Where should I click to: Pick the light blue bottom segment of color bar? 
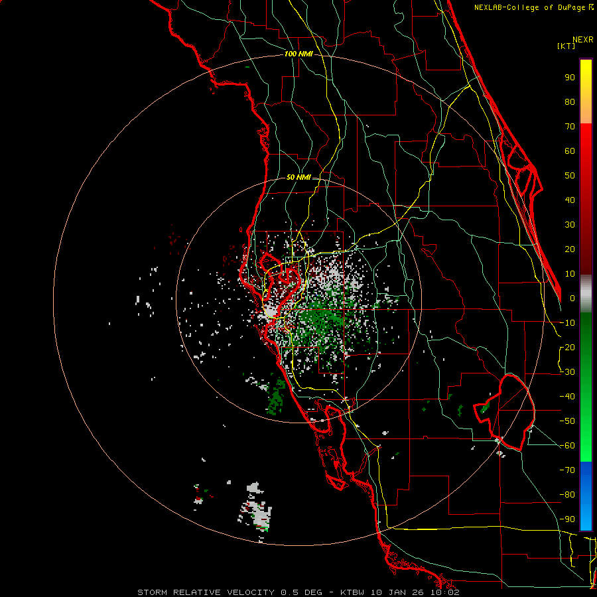tap(586, 519)
